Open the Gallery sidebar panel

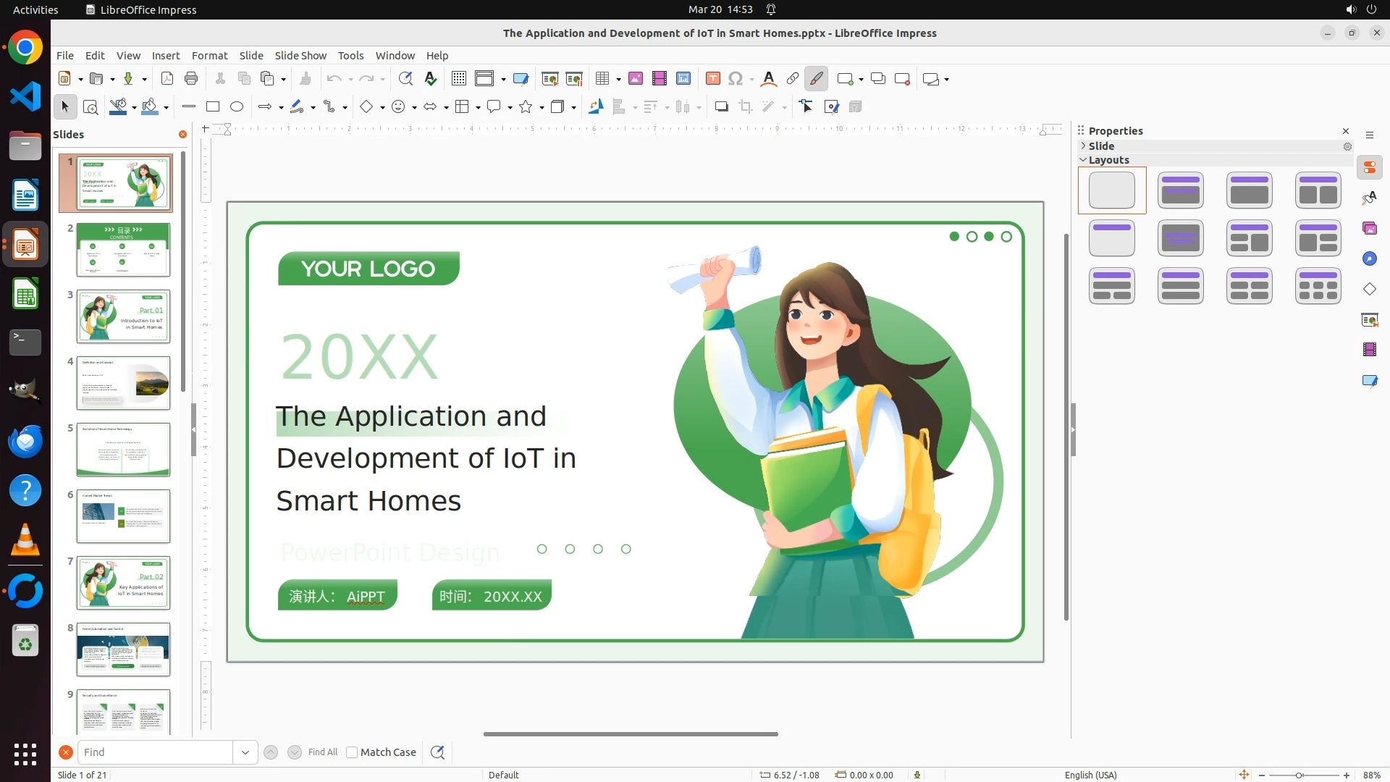[1369, 229]
